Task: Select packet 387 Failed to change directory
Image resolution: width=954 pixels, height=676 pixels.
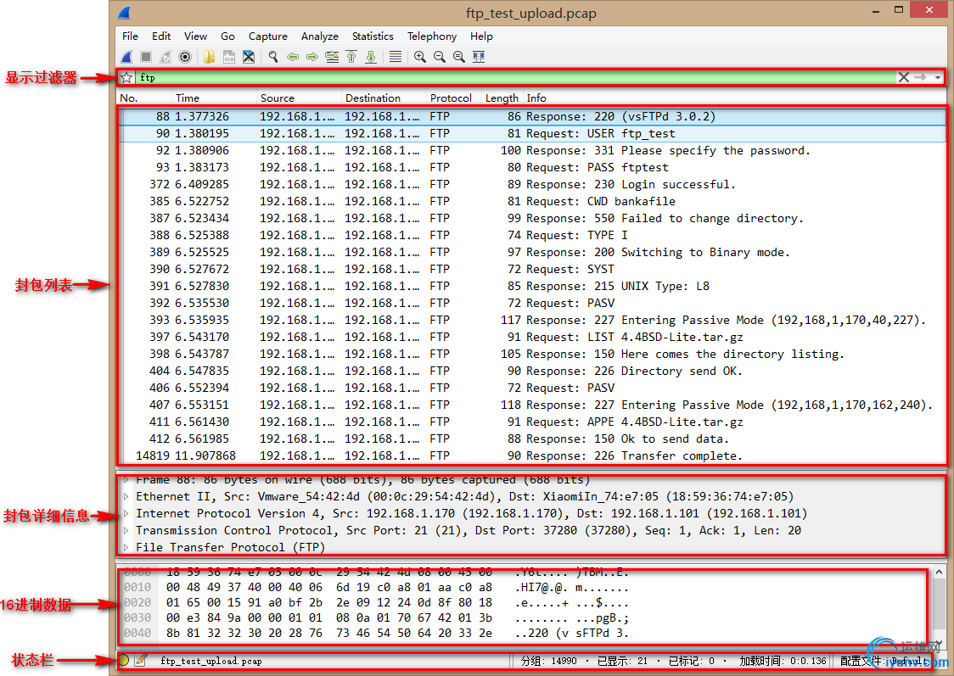Action: click(532, 219)
